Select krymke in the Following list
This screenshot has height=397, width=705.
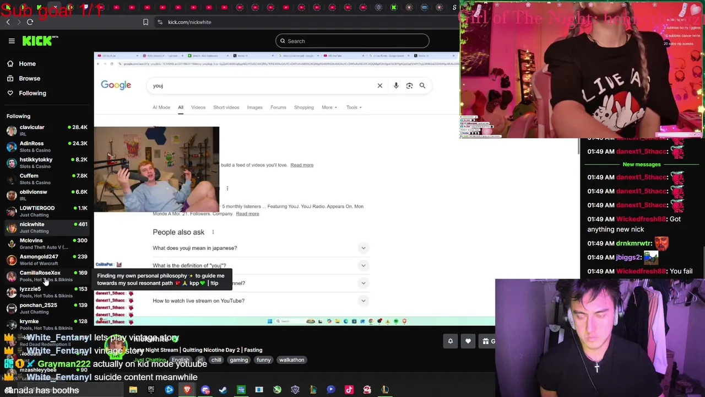click(47, 324)
